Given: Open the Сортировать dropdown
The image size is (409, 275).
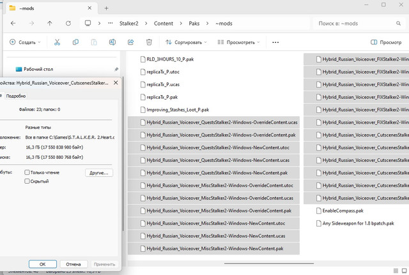Looking at the screenshot, I should 186,42.
